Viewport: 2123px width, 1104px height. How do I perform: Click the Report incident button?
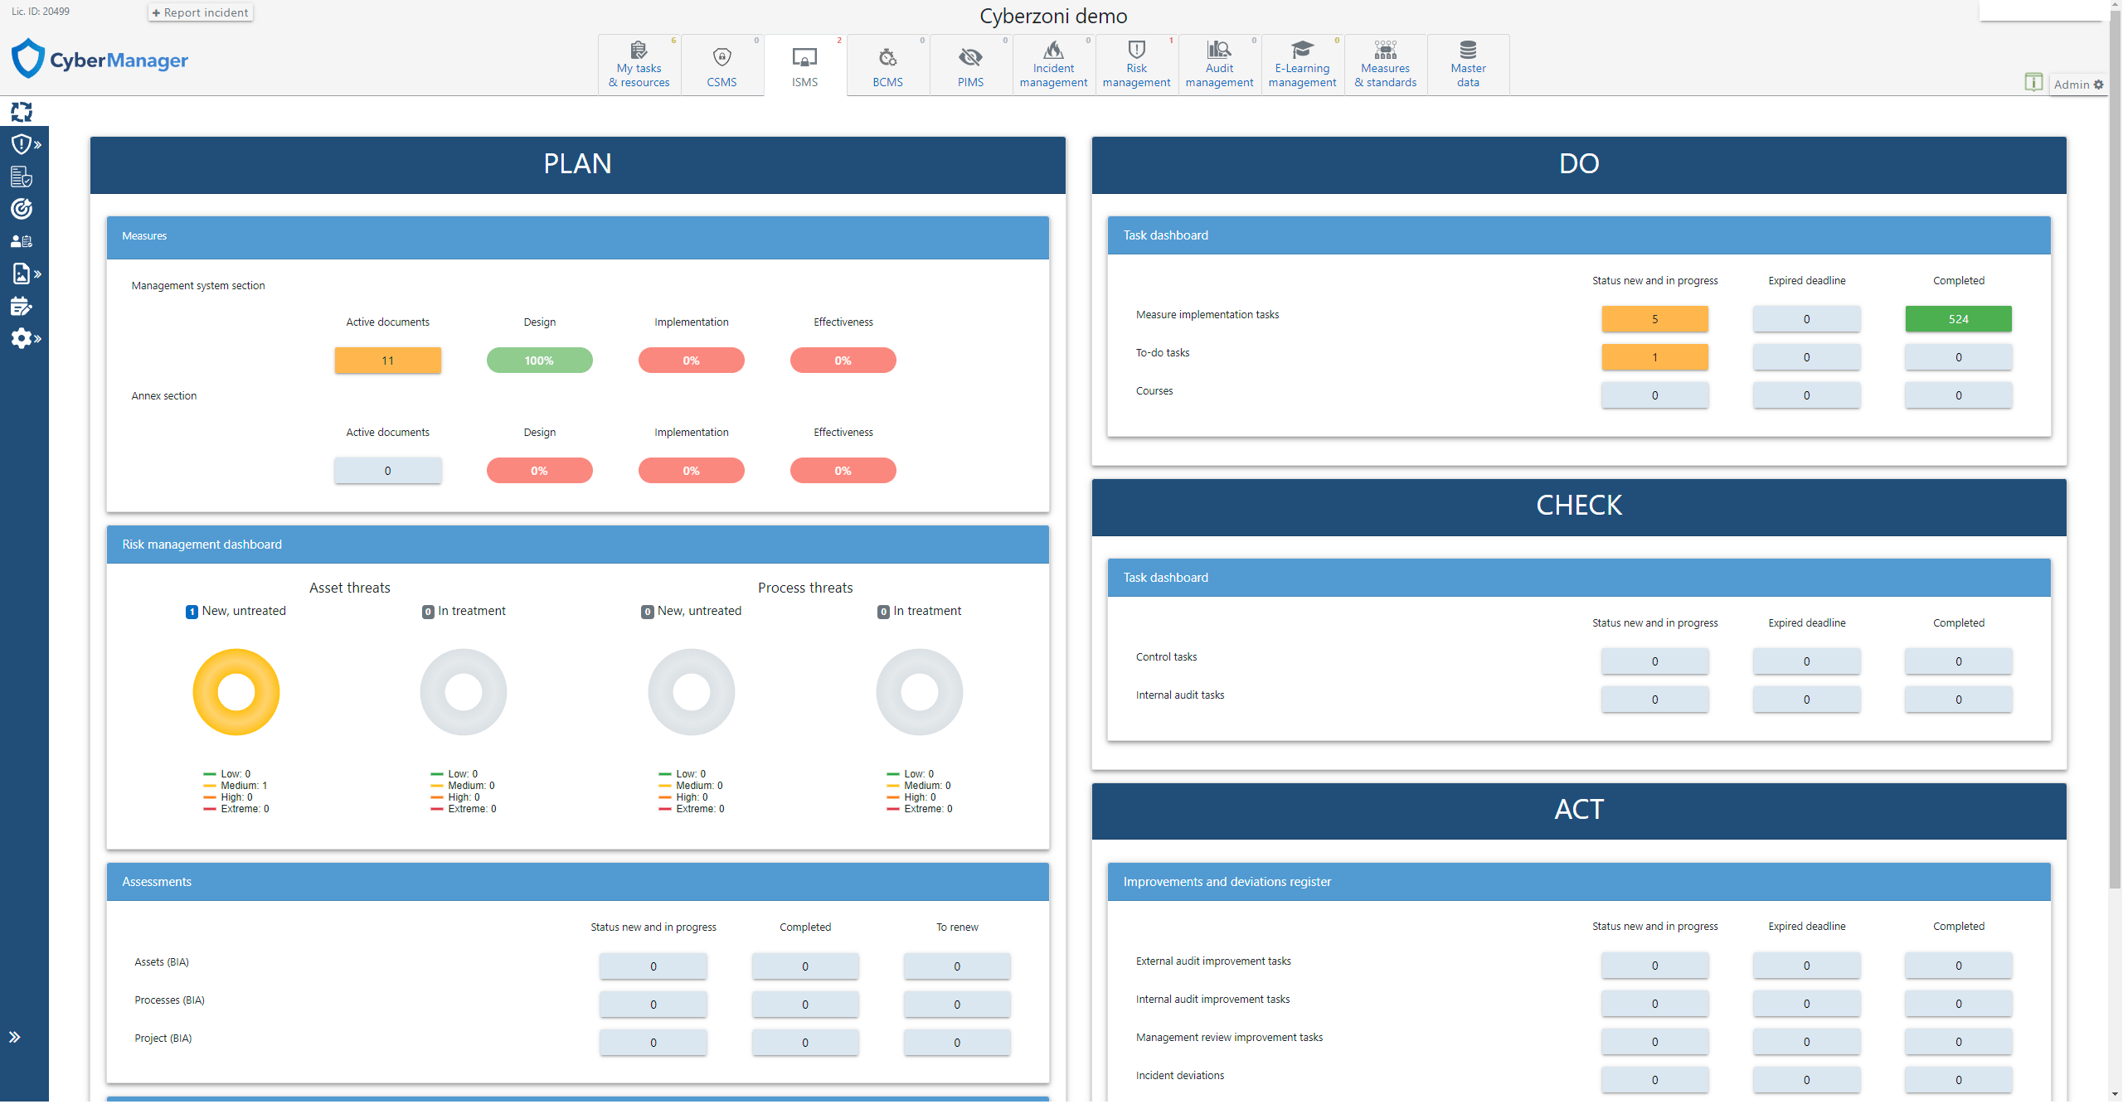(x=201, y=12)
